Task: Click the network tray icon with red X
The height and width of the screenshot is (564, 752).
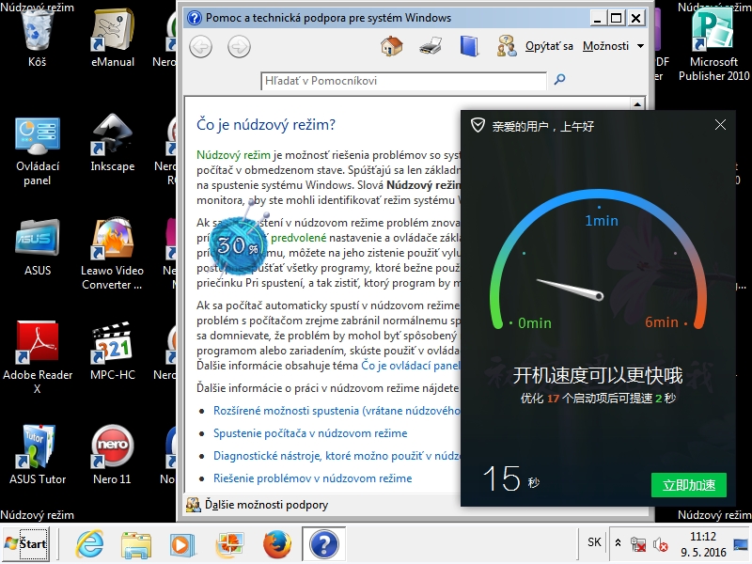Action: pyautogui.click(x=638, y=544)
